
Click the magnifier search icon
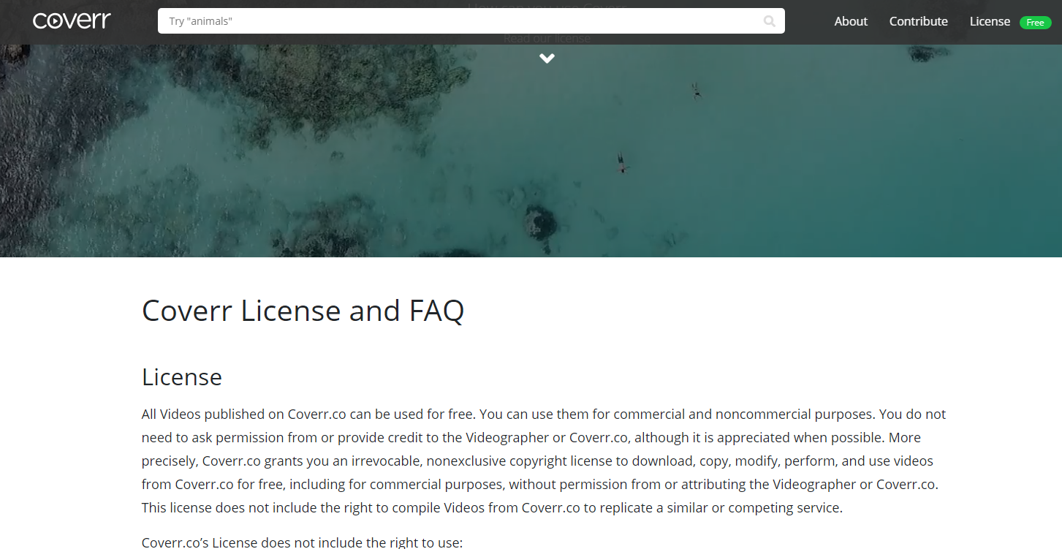pos(770,21)
